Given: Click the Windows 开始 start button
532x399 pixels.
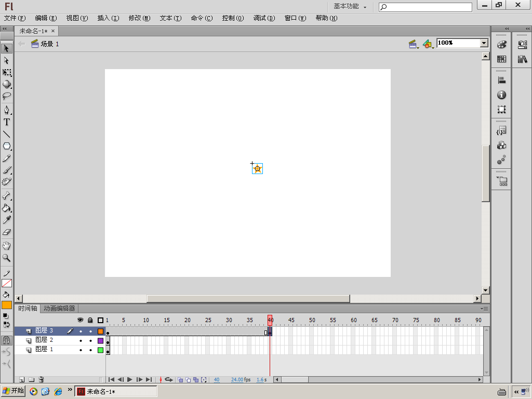Looking at the screenshot, I should (x=14, y=391).
